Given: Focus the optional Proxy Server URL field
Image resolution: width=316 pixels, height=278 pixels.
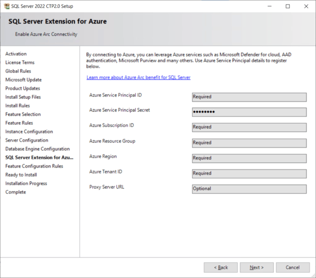Looking at the screenshot, I should pos(249,189).
